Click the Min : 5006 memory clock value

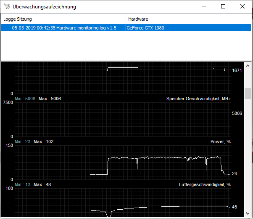point(25,99)
